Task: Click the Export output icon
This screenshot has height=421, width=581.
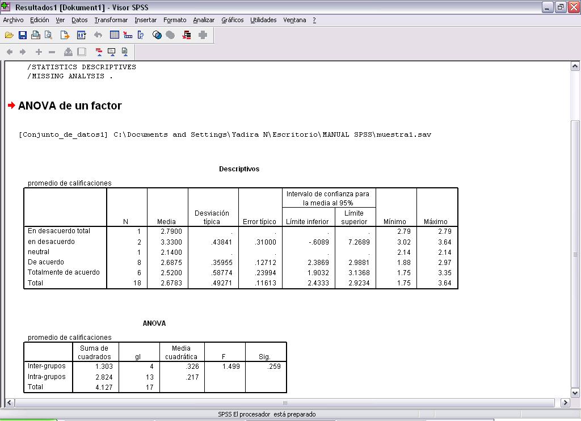Action: pyautogui.click(x=65, y=35)
